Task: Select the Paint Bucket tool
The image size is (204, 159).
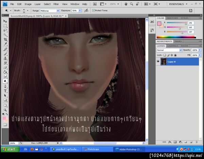Action: click(5, 72)
